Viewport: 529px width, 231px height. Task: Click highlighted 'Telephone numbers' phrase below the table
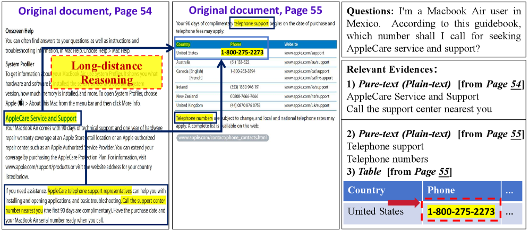(x=194, y=118)
